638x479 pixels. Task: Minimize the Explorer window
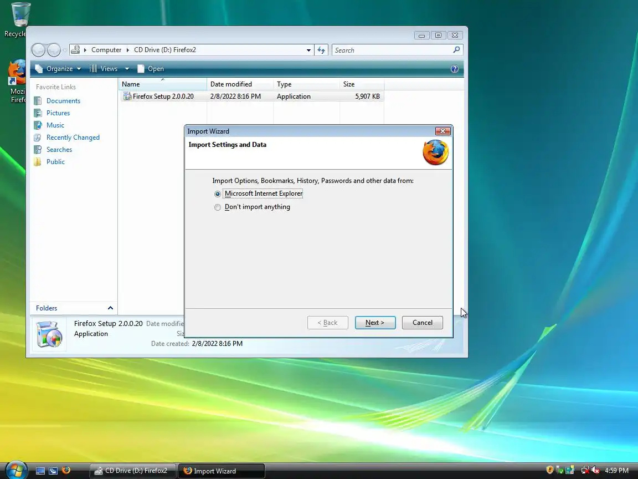[x=421, y=35]
